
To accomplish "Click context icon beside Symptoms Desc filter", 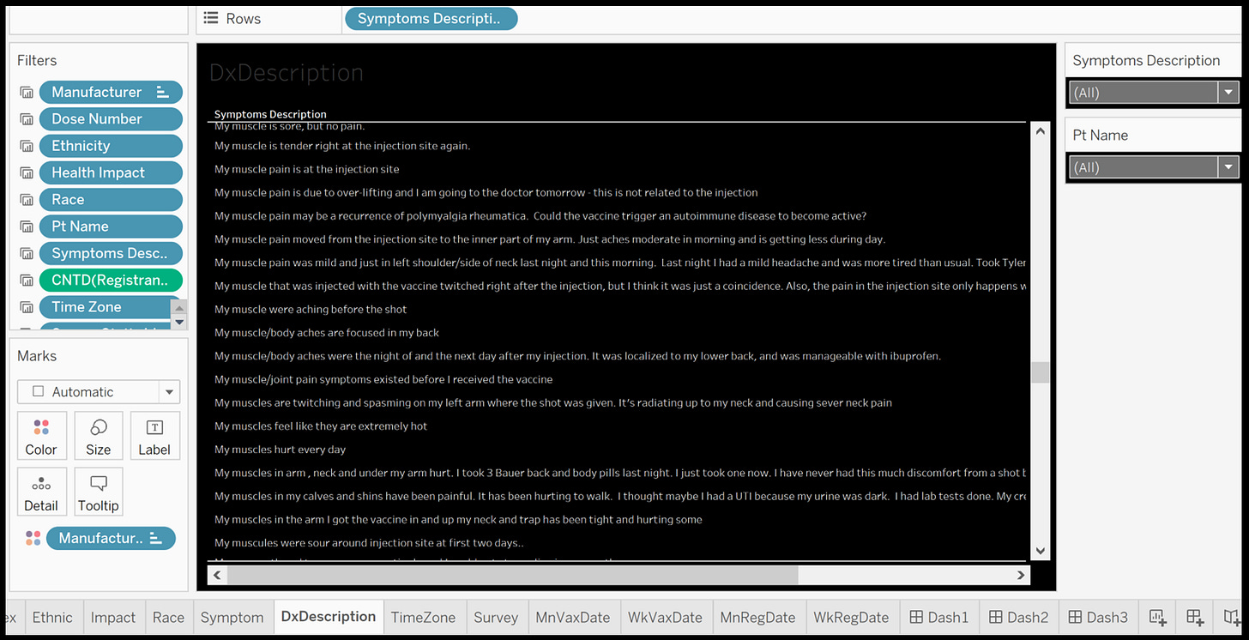I will point(27,253).
